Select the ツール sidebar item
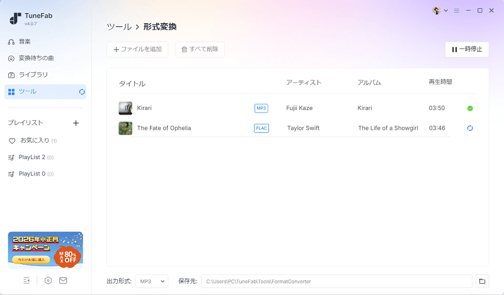Image resolution: width=504 pixels, height=295 pixels. click(45, 92)
